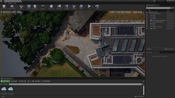The height and width of the screenshot is (98, 175).
Task: Open the Help menu
Action: 15,3
